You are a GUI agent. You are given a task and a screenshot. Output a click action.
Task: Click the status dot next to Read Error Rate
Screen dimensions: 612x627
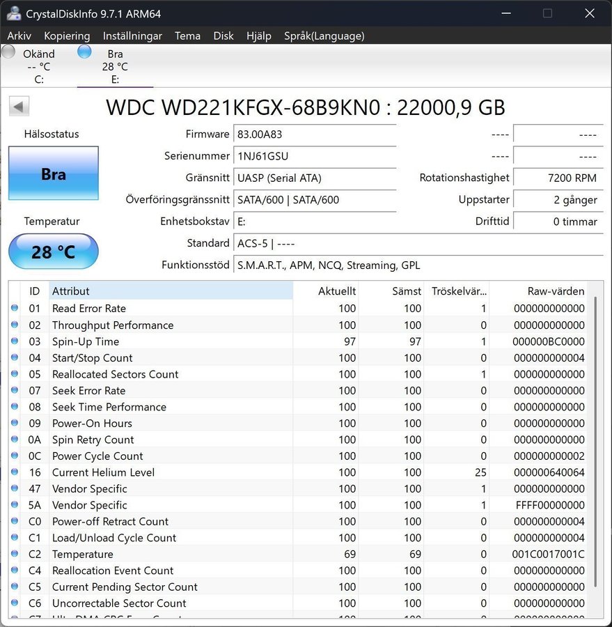click(x=15, y=309)
